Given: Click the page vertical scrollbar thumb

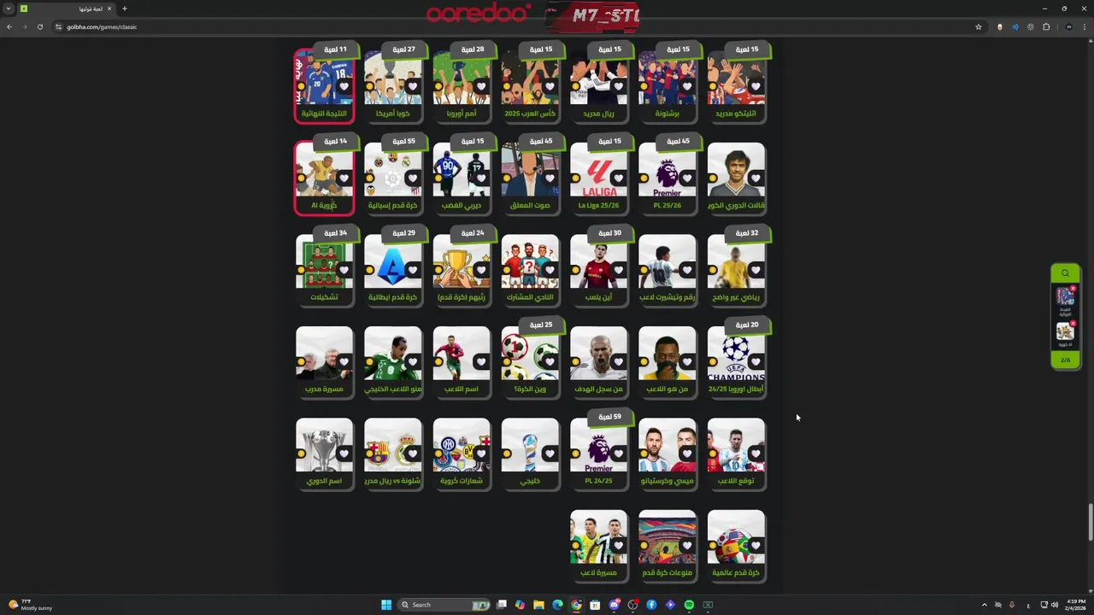Looking at the screenshot, I should pyautogui.click(x=1090, y=523).
